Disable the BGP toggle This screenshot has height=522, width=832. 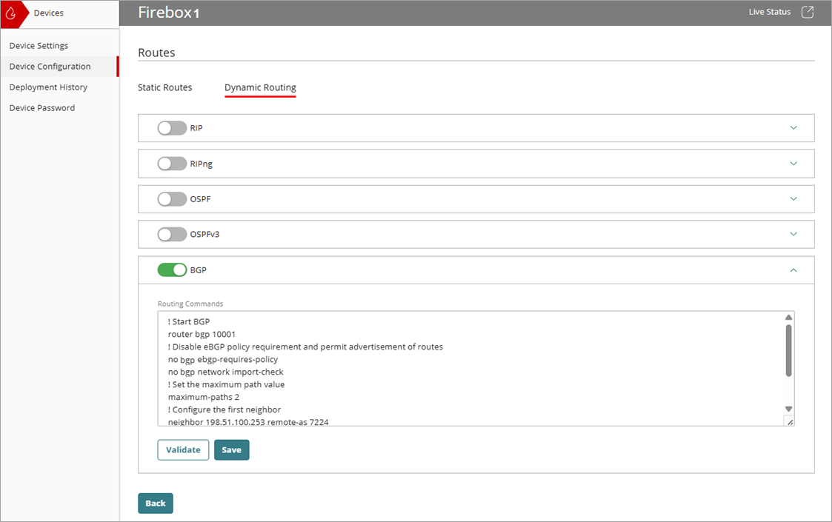[172, 270]
